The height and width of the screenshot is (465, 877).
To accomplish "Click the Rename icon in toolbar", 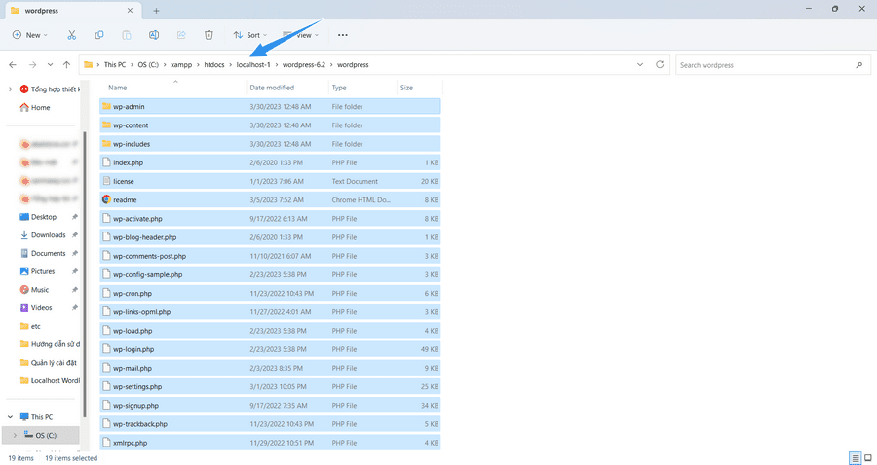I will pyautogui.click(x=154, y=35).
